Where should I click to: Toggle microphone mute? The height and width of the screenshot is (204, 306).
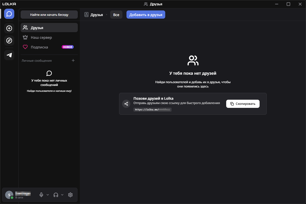pos(41,195)
